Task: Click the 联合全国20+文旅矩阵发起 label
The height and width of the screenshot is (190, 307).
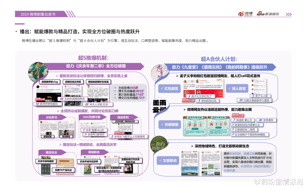Action: (110, 169)
